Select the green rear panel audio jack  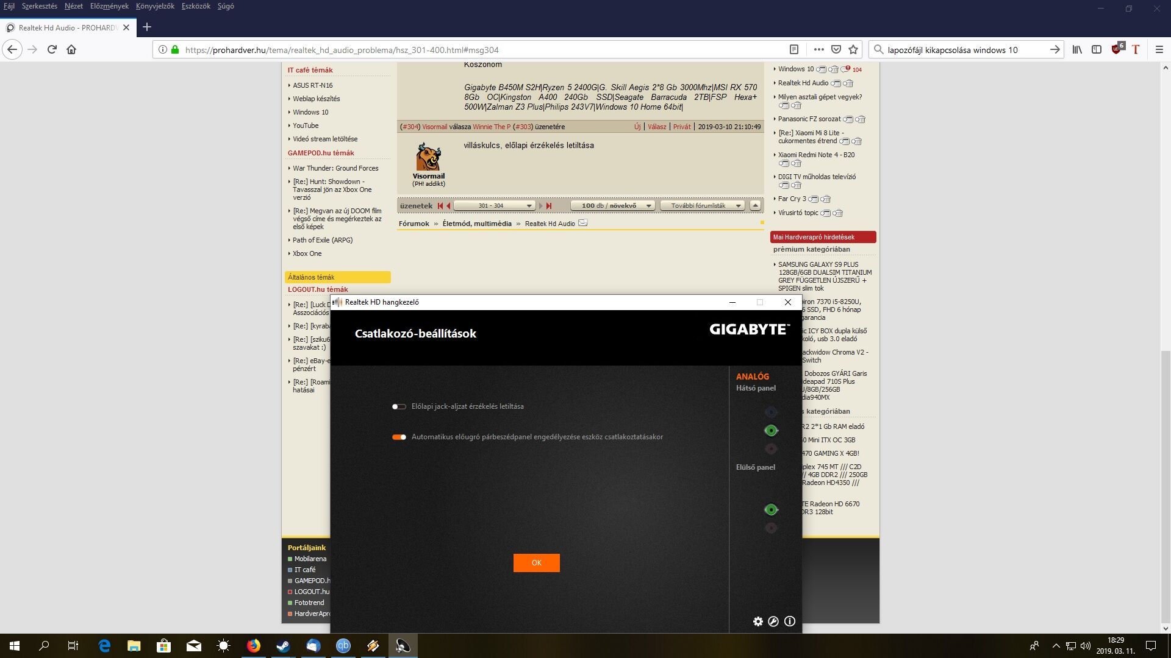tap(771, 431)
